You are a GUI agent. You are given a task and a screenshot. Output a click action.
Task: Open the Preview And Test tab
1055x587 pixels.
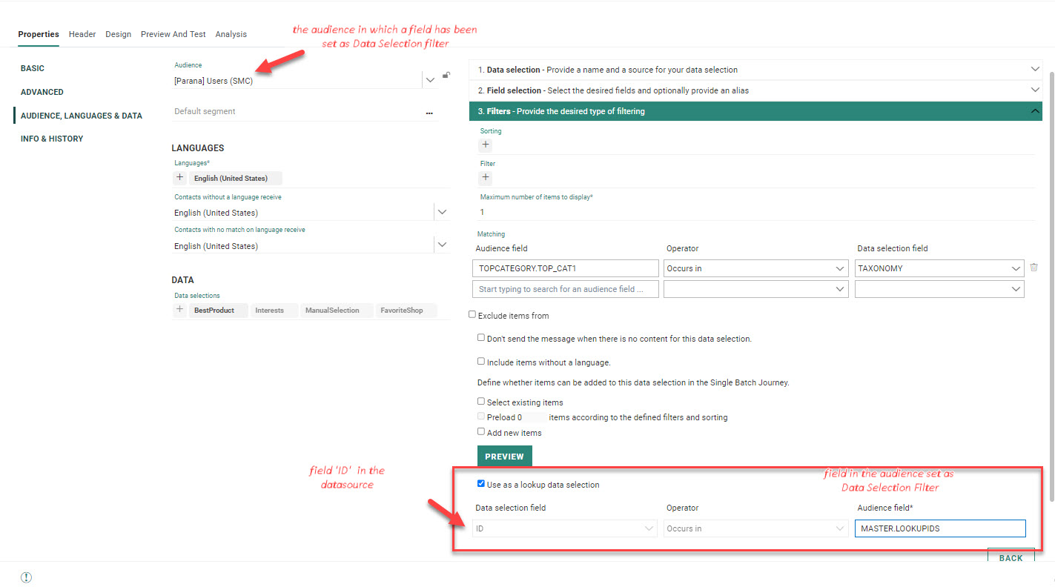point(173,34)
